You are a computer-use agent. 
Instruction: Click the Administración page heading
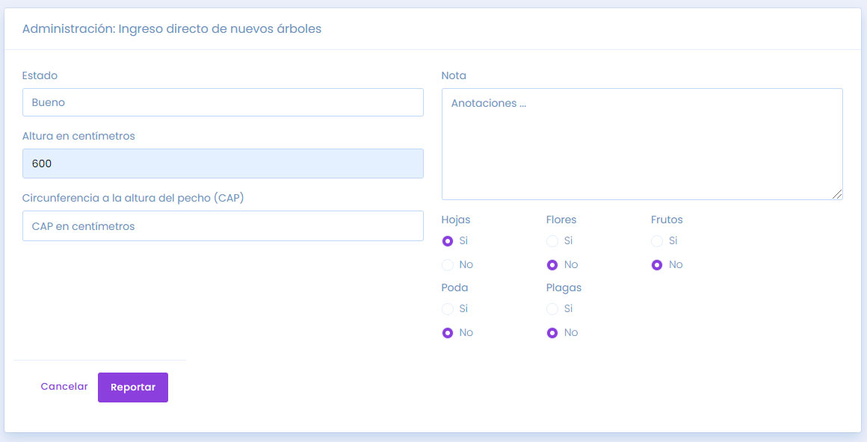(172, 28)
